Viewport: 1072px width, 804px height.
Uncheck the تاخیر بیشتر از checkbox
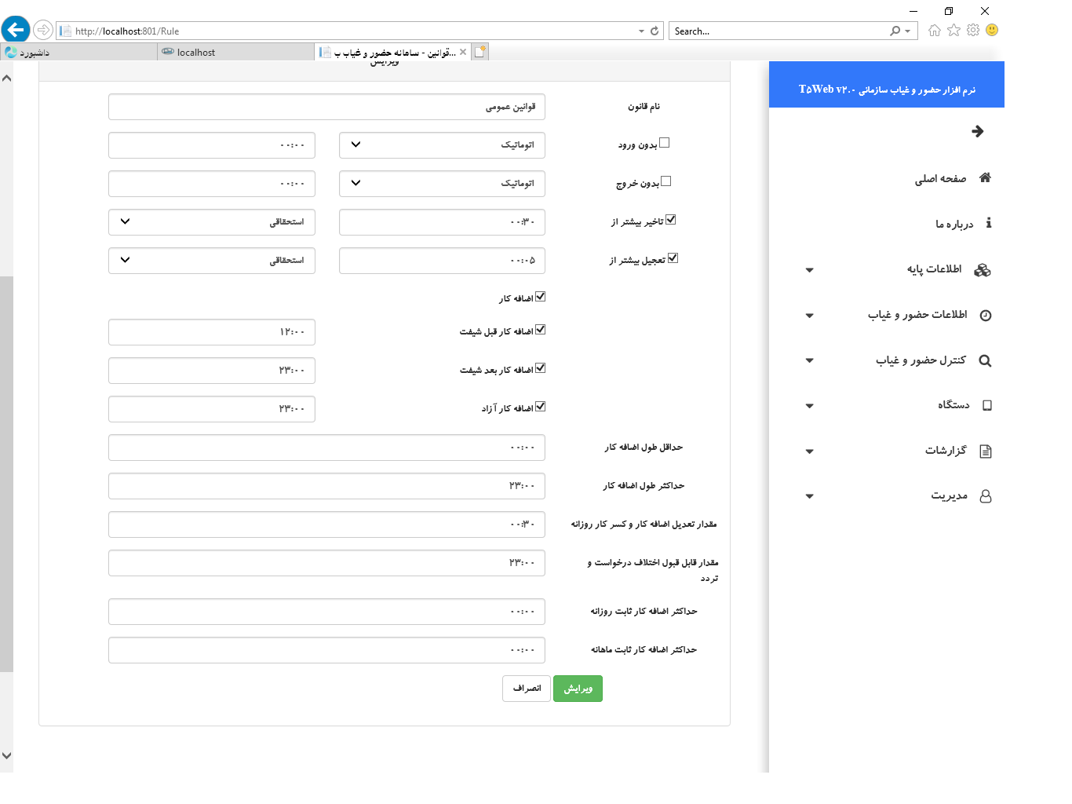[671, 219]
